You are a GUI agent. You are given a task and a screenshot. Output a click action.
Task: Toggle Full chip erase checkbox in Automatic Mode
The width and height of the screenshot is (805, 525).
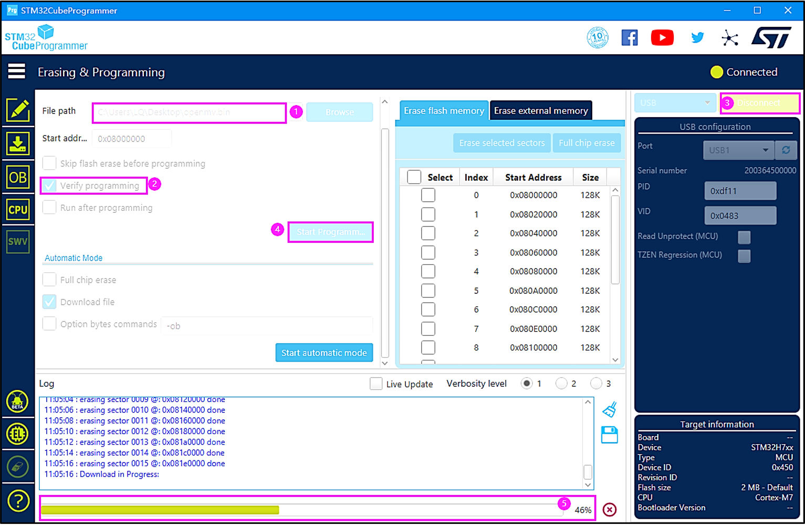(49, 280)
